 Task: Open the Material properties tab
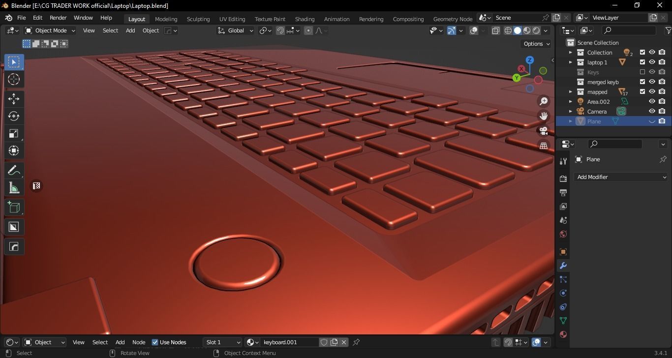(563, 334)
